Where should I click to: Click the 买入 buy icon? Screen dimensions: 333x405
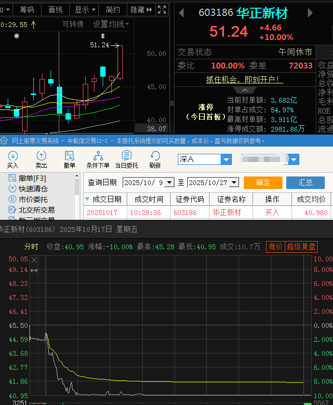coord(13,156)
